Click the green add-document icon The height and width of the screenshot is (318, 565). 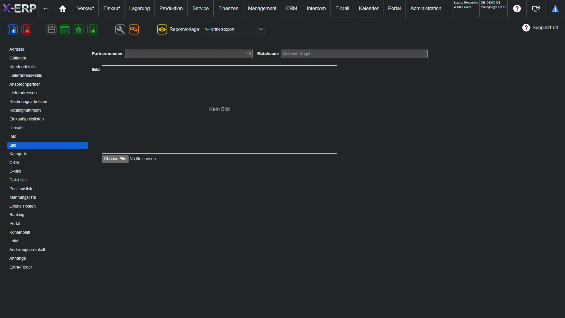(x=92, y=29)
